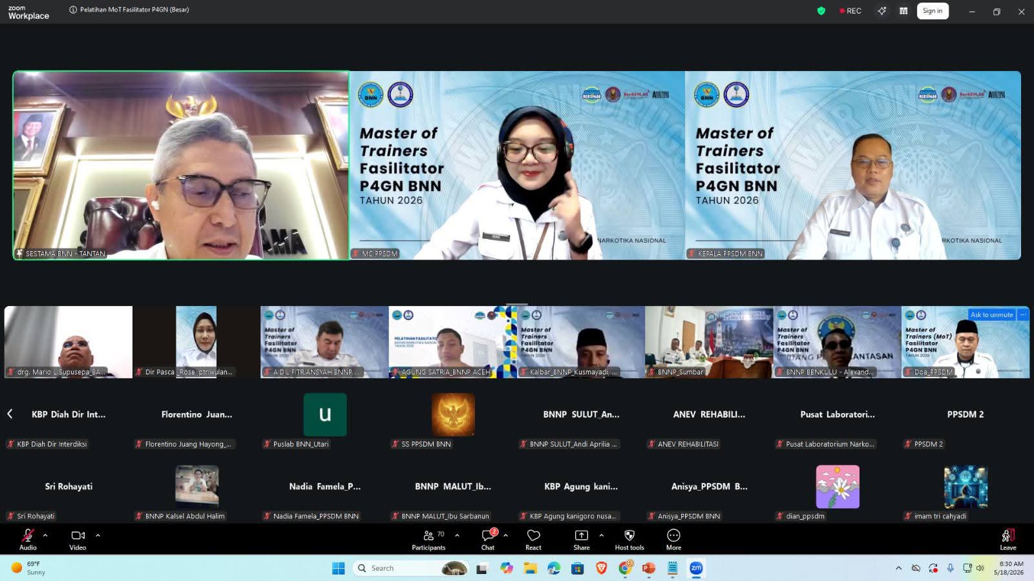The width and height of the screenshot is (1034, 581).
Task: Click the system tray volume icon
Action: (980, 568)
